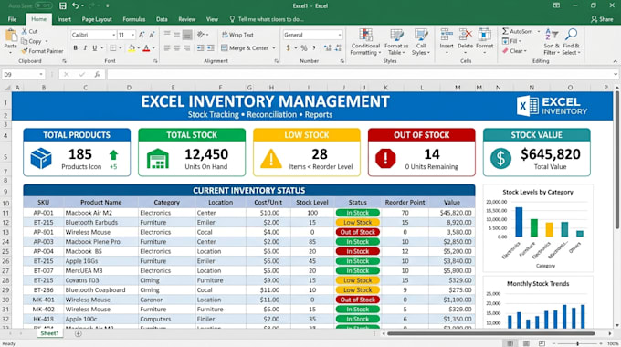The height and width of the screenshot is (347, 621).
Task: Open Format as Table gallery
Action: tap(396, 42)
